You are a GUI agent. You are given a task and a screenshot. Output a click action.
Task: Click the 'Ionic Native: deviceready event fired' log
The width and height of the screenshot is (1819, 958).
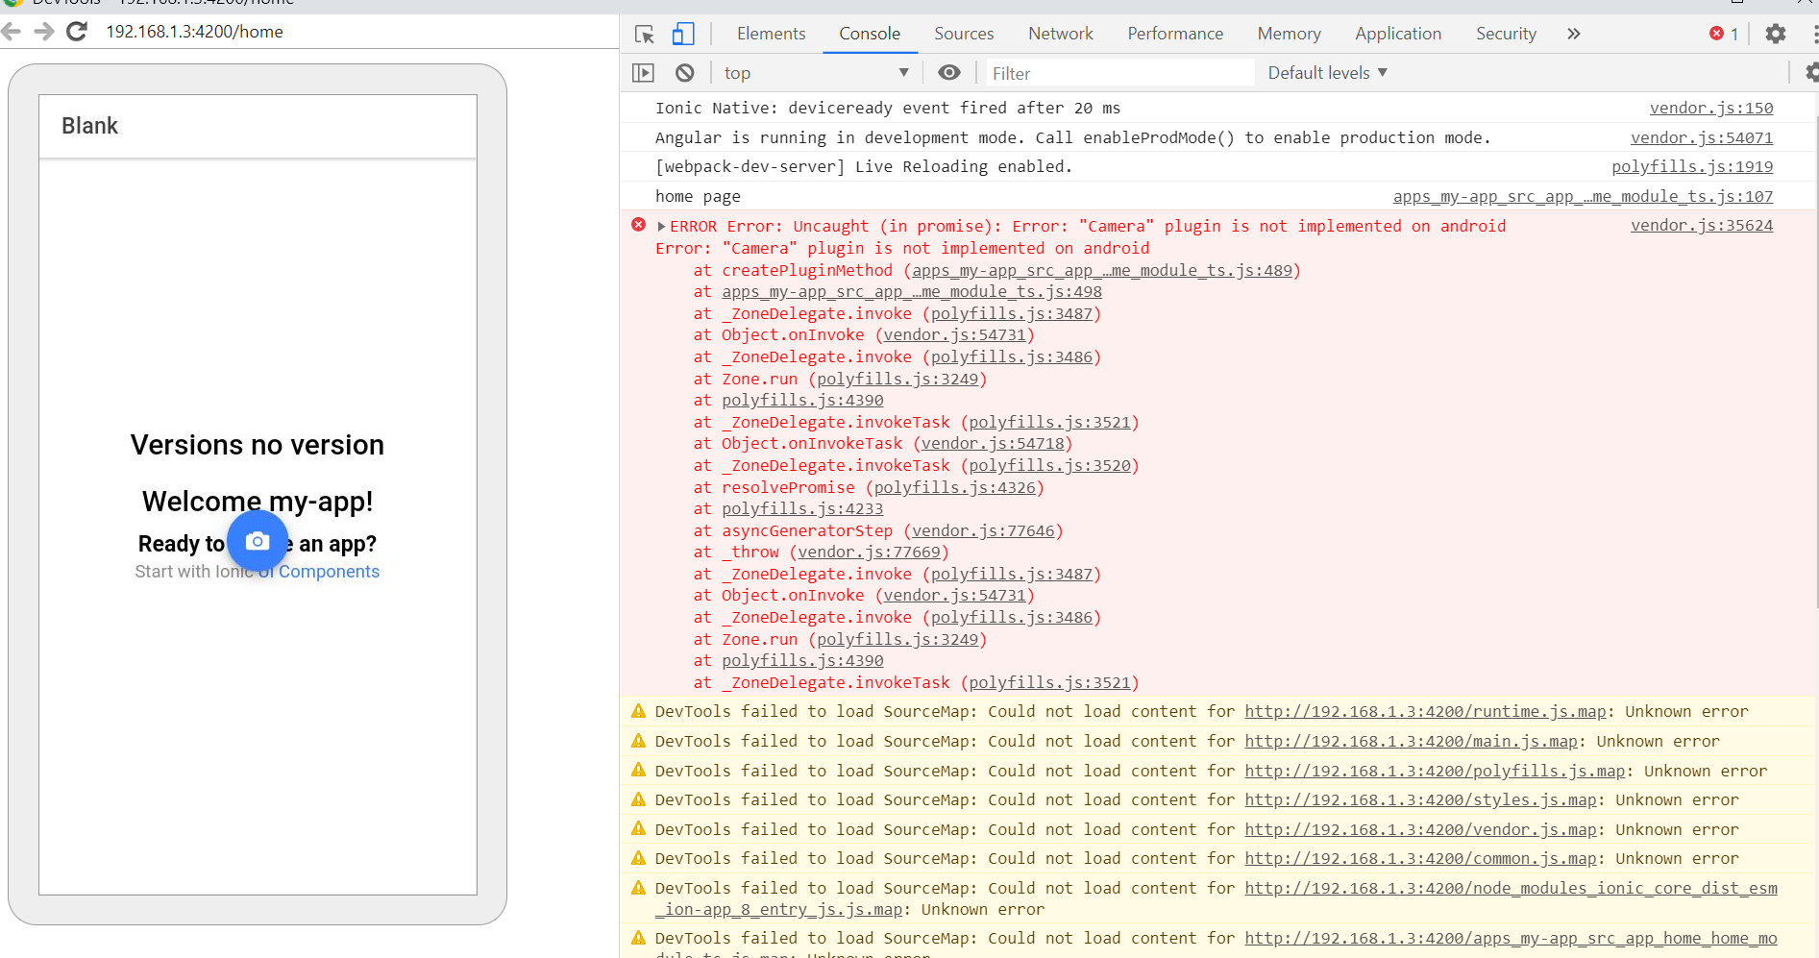click(x=888, y=108)
